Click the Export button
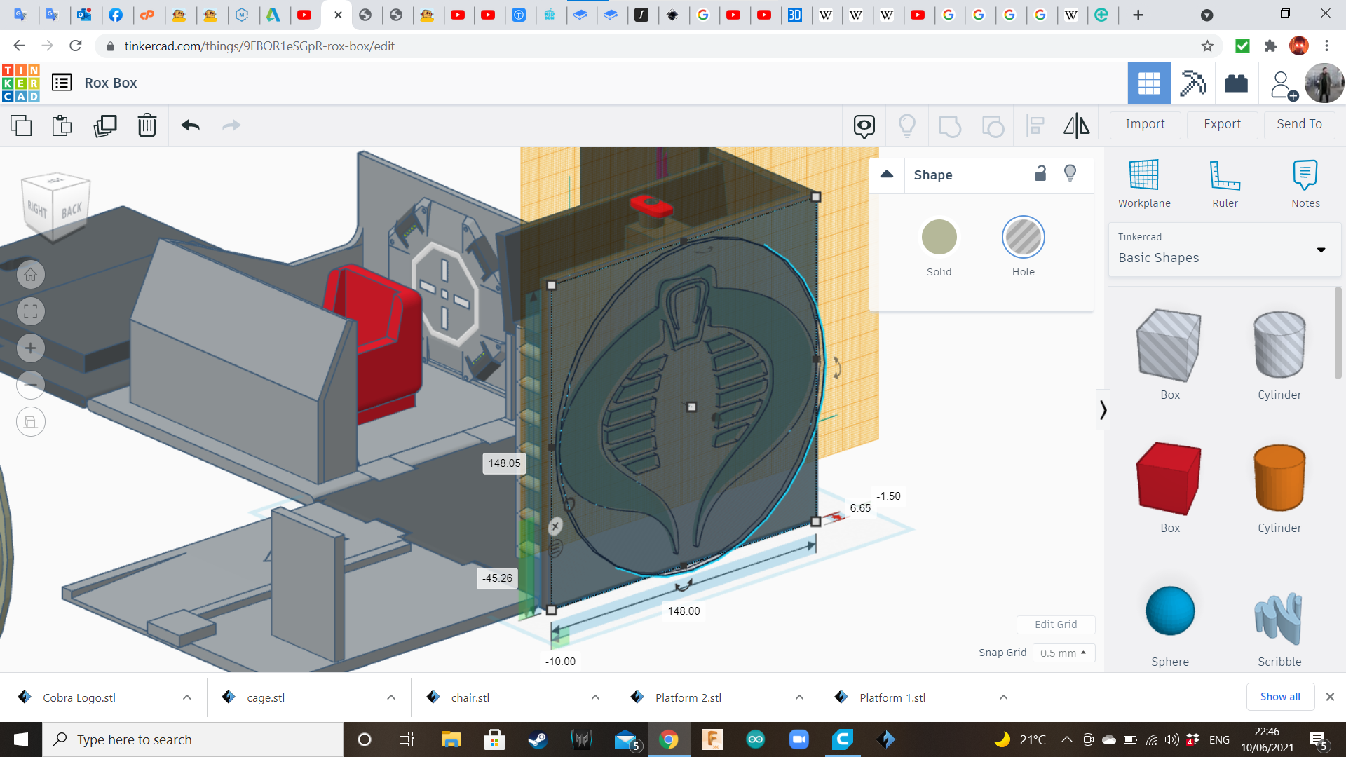Screen dimensions: 1346x757 1222,124
